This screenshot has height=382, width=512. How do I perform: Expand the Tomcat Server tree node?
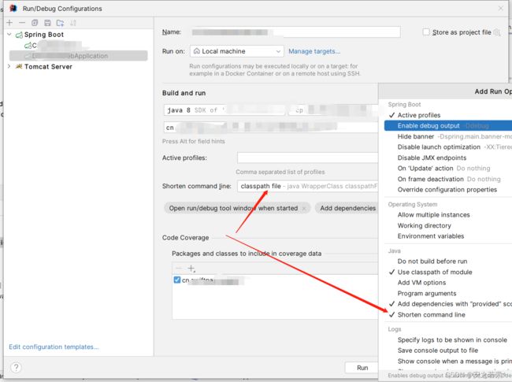coord(9,66)
